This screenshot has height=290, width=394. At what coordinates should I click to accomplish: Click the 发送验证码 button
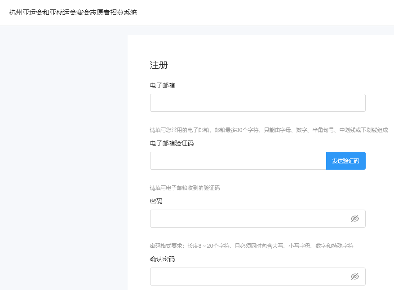pos(345,161)
